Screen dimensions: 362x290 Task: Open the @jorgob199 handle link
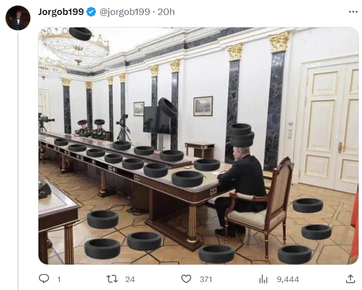[125, 12]
